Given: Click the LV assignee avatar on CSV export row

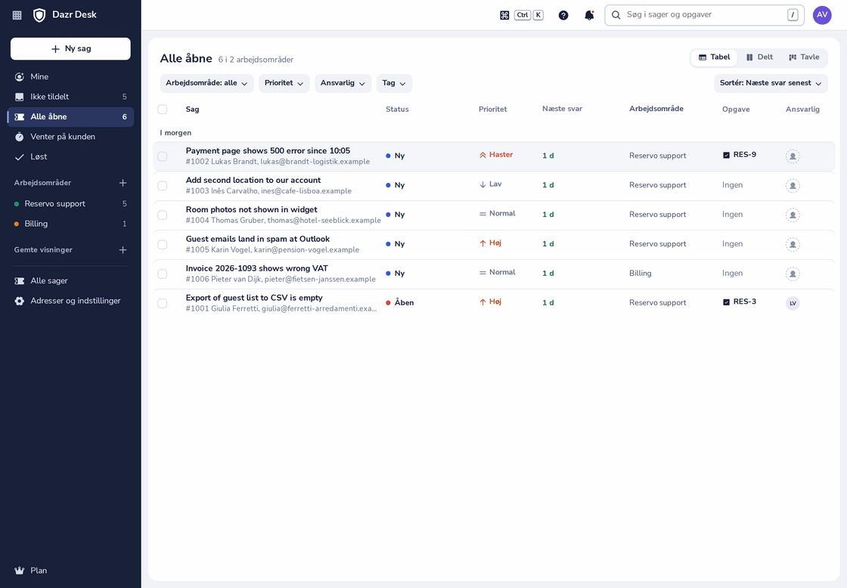Looking at the screenshot, I should point(793,304).
